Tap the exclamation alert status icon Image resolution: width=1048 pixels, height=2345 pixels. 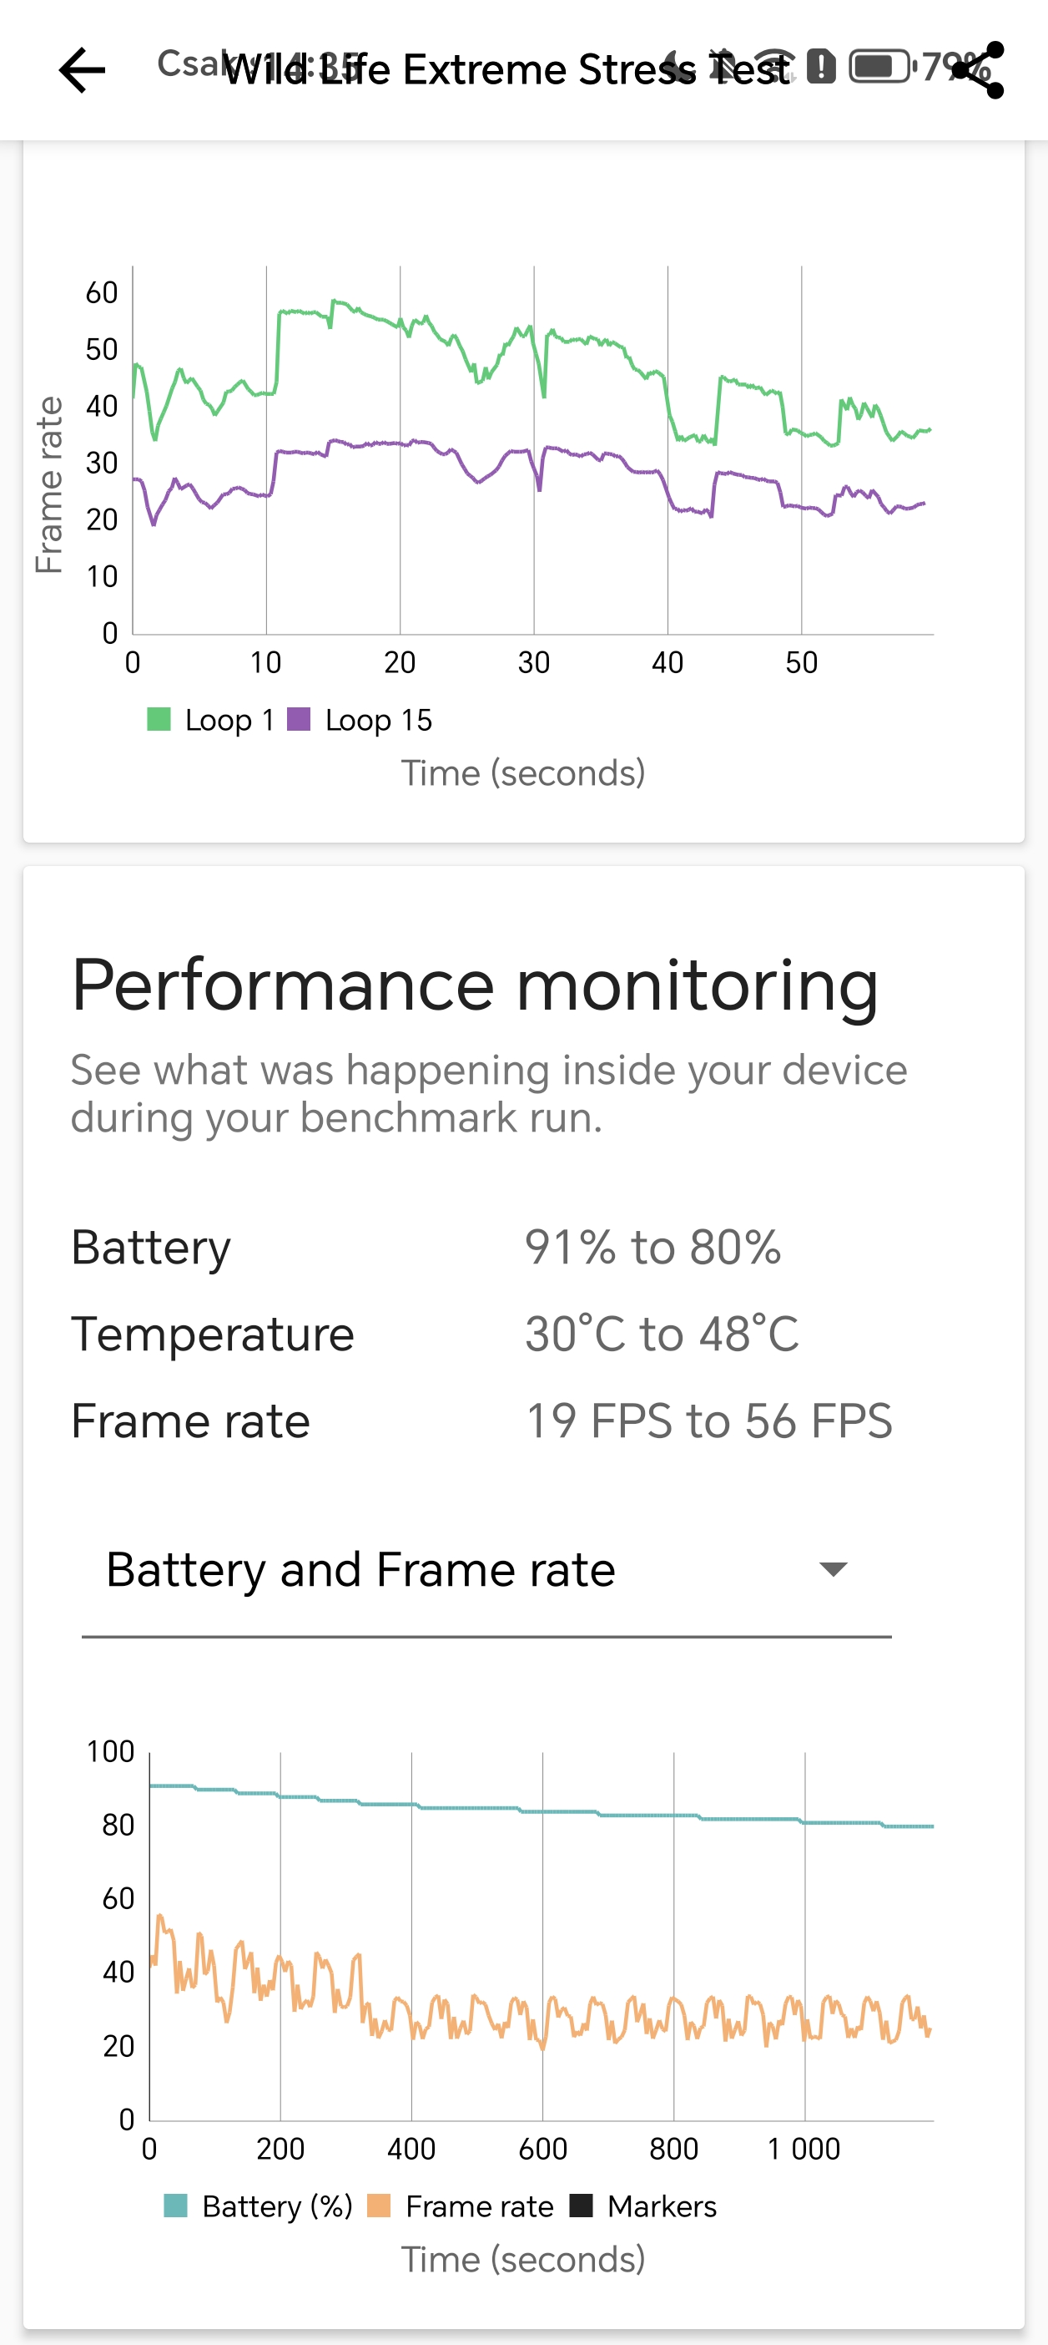820,67
